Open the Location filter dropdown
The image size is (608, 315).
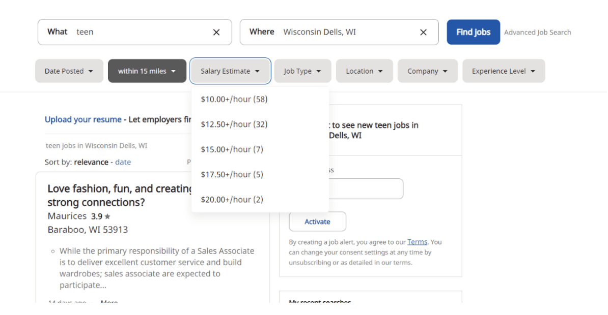click(364, 71)
